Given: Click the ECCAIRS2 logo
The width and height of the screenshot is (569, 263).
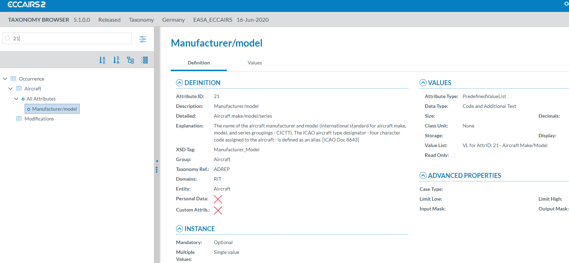Looking at the screenshot, I should [27, 5].
